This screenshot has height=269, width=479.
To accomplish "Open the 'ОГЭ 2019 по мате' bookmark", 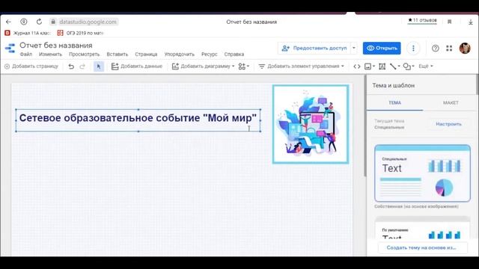I will pos(81,33).
